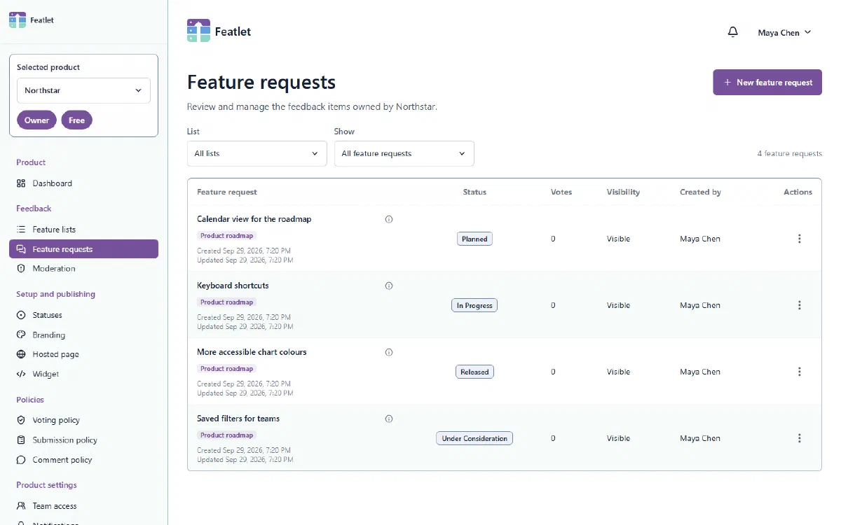
Task: Open Calendar view for the roadmap request
Action: (x=254, y=219)
